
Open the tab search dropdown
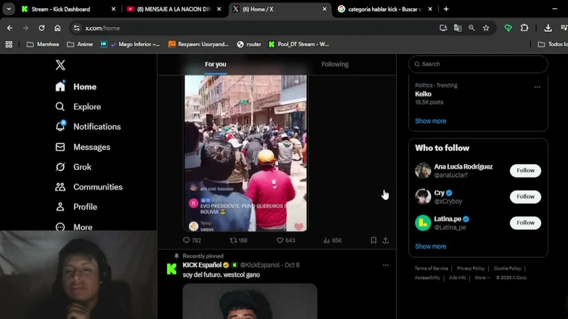pos(8,9)
